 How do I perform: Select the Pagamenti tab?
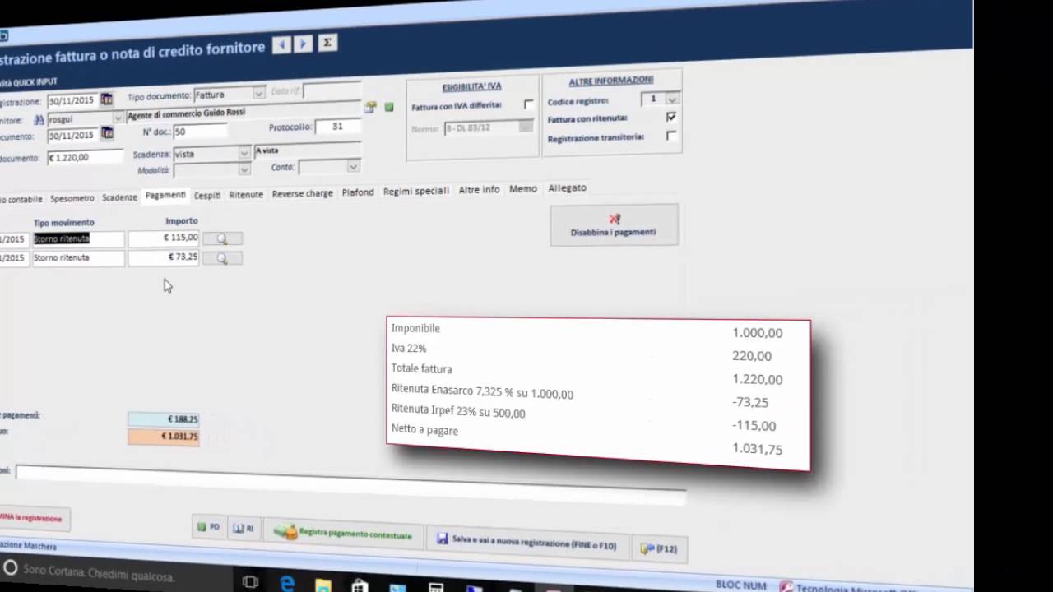[x=165, y=196]
